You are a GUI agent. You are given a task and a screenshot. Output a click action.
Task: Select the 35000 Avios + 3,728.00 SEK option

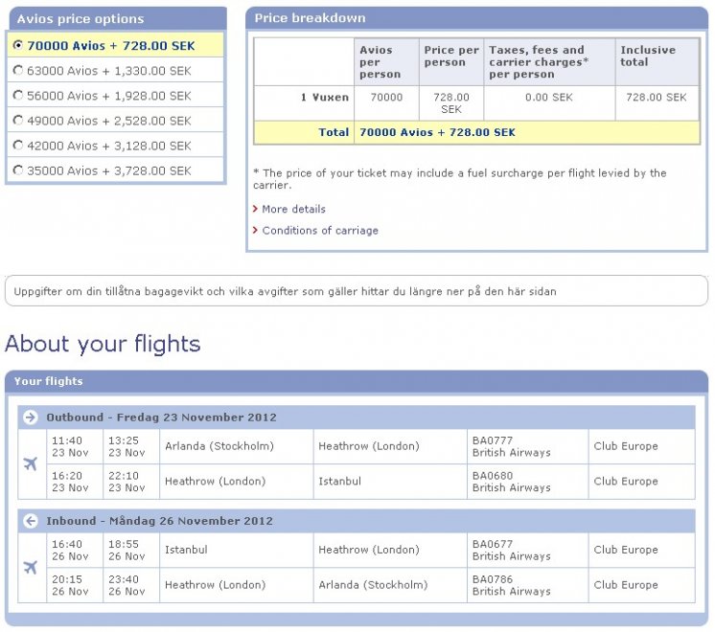point(18,170)
